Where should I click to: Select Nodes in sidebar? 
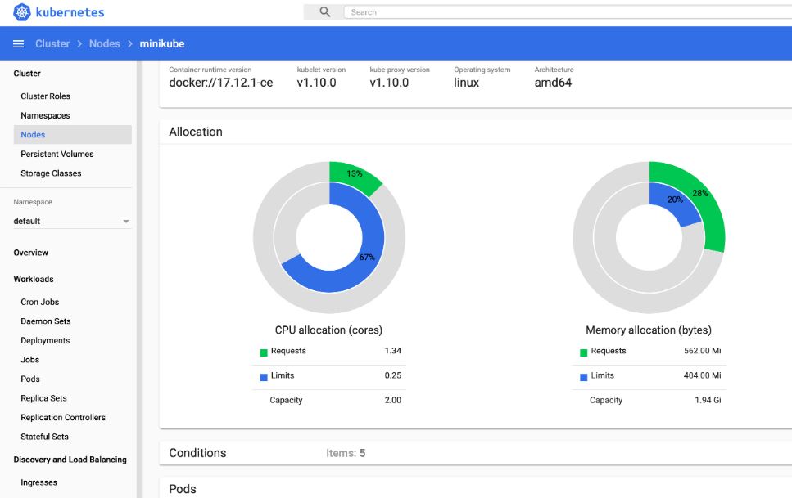click(x=73, y=135)
